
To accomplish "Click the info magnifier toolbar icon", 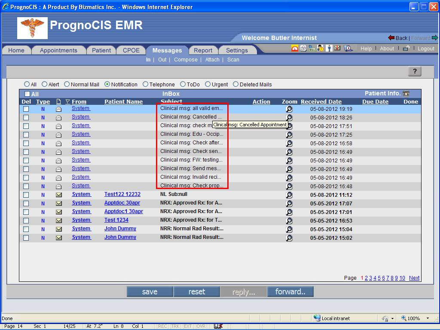I will [348, 48].
